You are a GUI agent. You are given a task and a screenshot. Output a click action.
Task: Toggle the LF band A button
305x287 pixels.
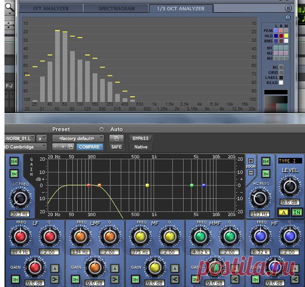point(55,269)
